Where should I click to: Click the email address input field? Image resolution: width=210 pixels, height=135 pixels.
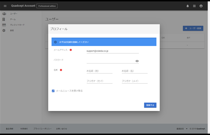113,51
